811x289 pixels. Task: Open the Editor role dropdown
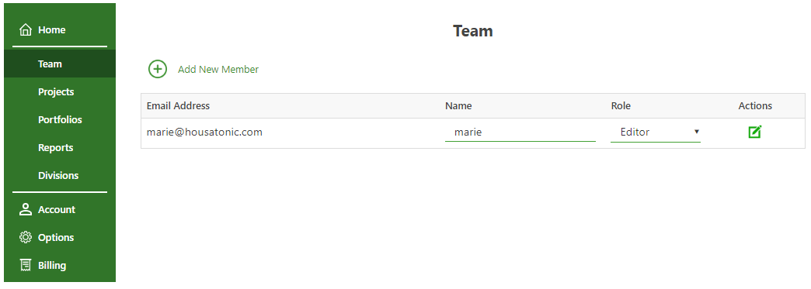pyautogui.click(x=656, y=132)
